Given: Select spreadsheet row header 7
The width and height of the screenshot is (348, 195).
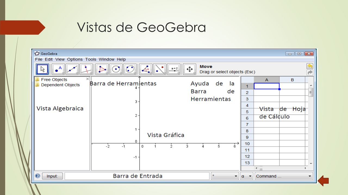Looking at the screenshot, I should click(x=247, y=125).
